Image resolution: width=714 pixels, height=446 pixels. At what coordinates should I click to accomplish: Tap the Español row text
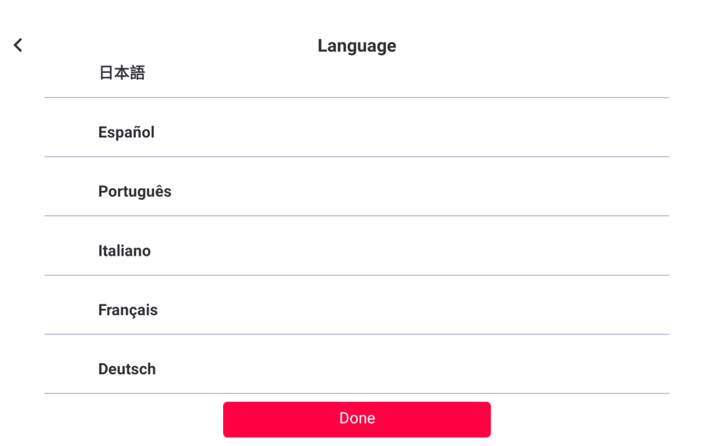pyautogui.click(x=126, y=132)
